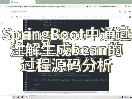Screen dimensions: 132x99
Task: Open Task View on the taskbar
Action: click(x=14, y=97)
